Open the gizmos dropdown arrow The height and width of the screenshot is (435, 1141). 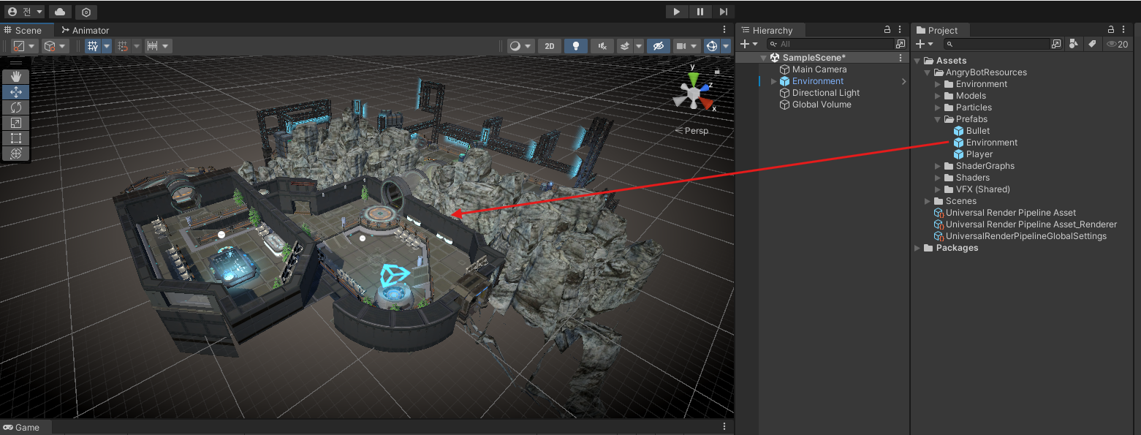pyautogui.click(x=726, y=46)
